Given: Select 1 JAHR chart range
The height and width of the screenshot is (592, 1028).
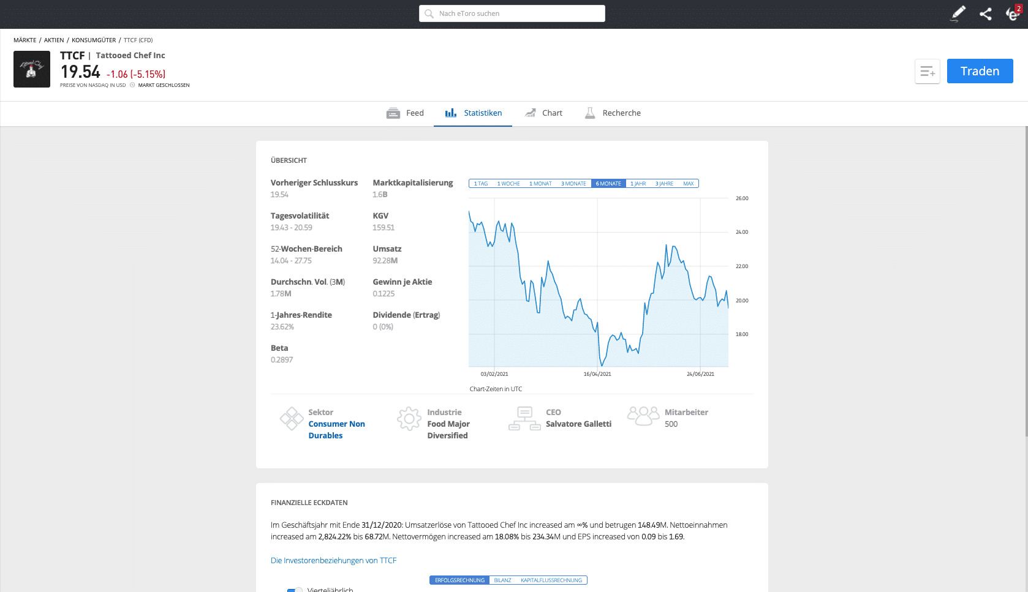Looking at the screenshot, I should pos(638,184).
